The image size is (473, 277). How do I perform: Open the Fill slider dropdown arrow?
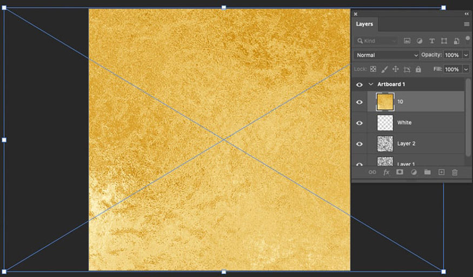pos(466,69)
